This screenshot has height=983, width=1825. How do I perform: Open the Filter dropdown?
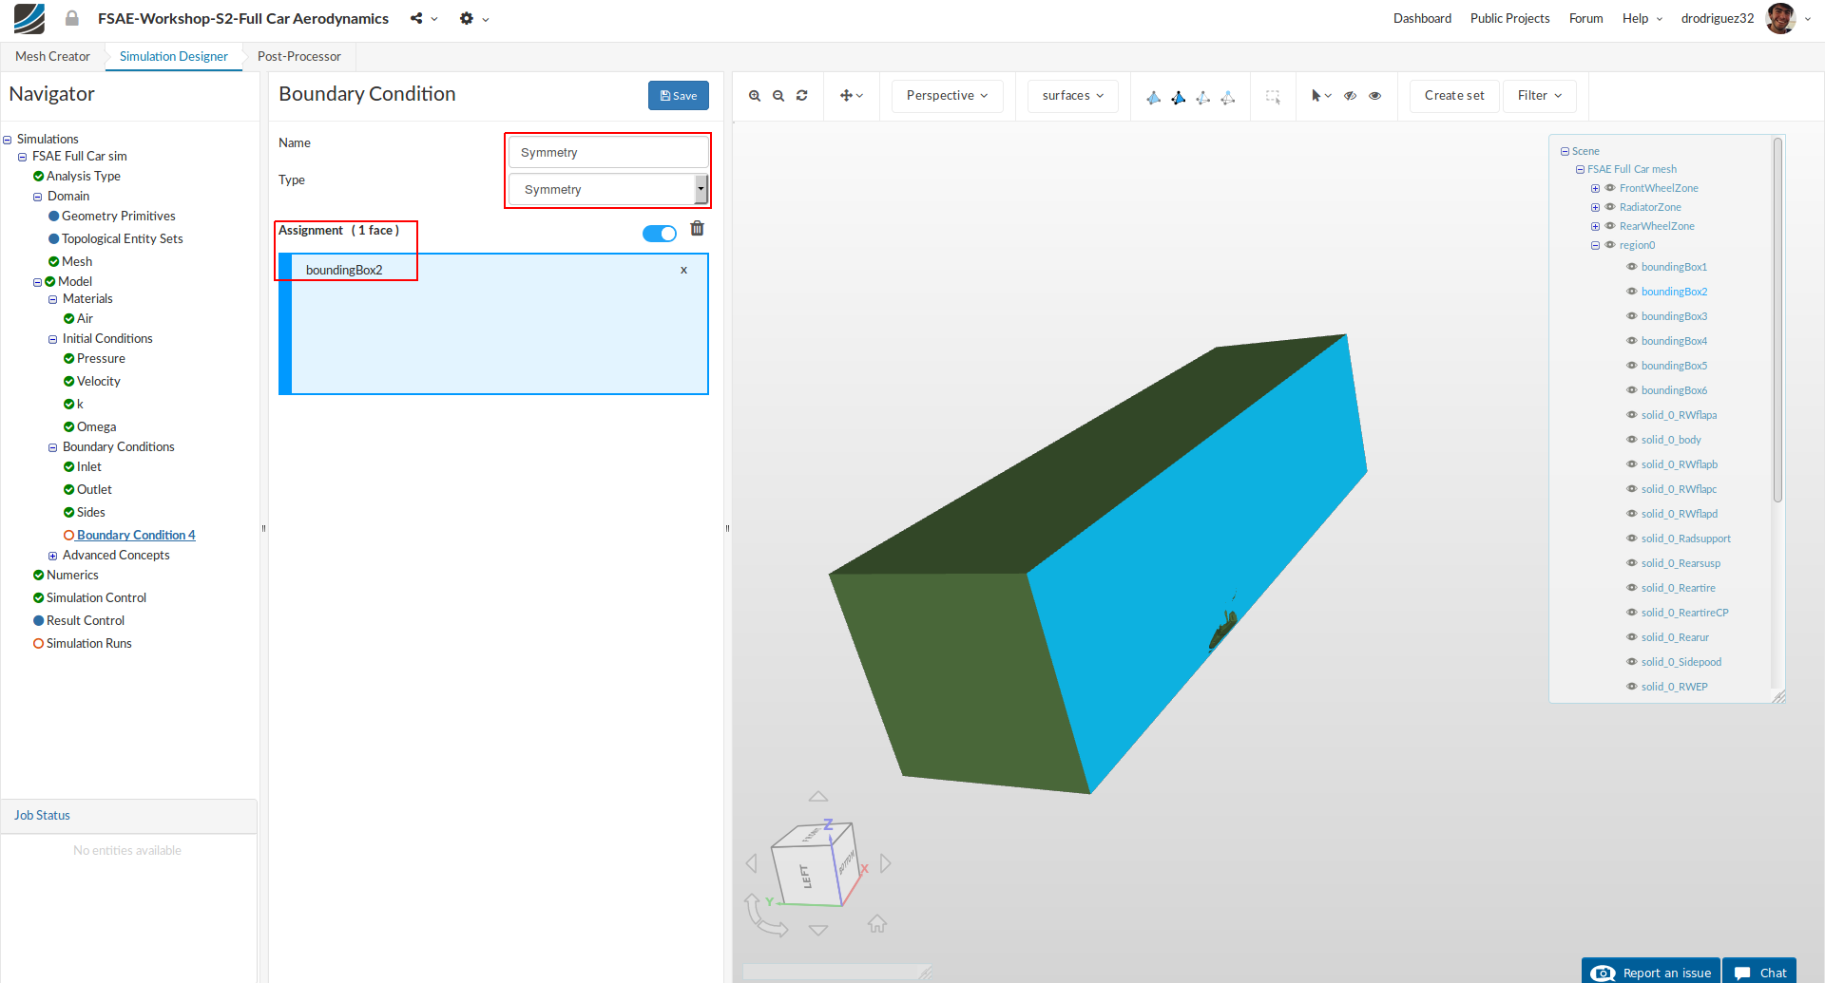coord(1540,96)
